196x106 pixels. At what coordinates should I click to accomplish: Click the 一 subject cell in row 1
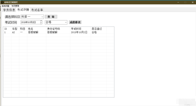pos(21,32)
